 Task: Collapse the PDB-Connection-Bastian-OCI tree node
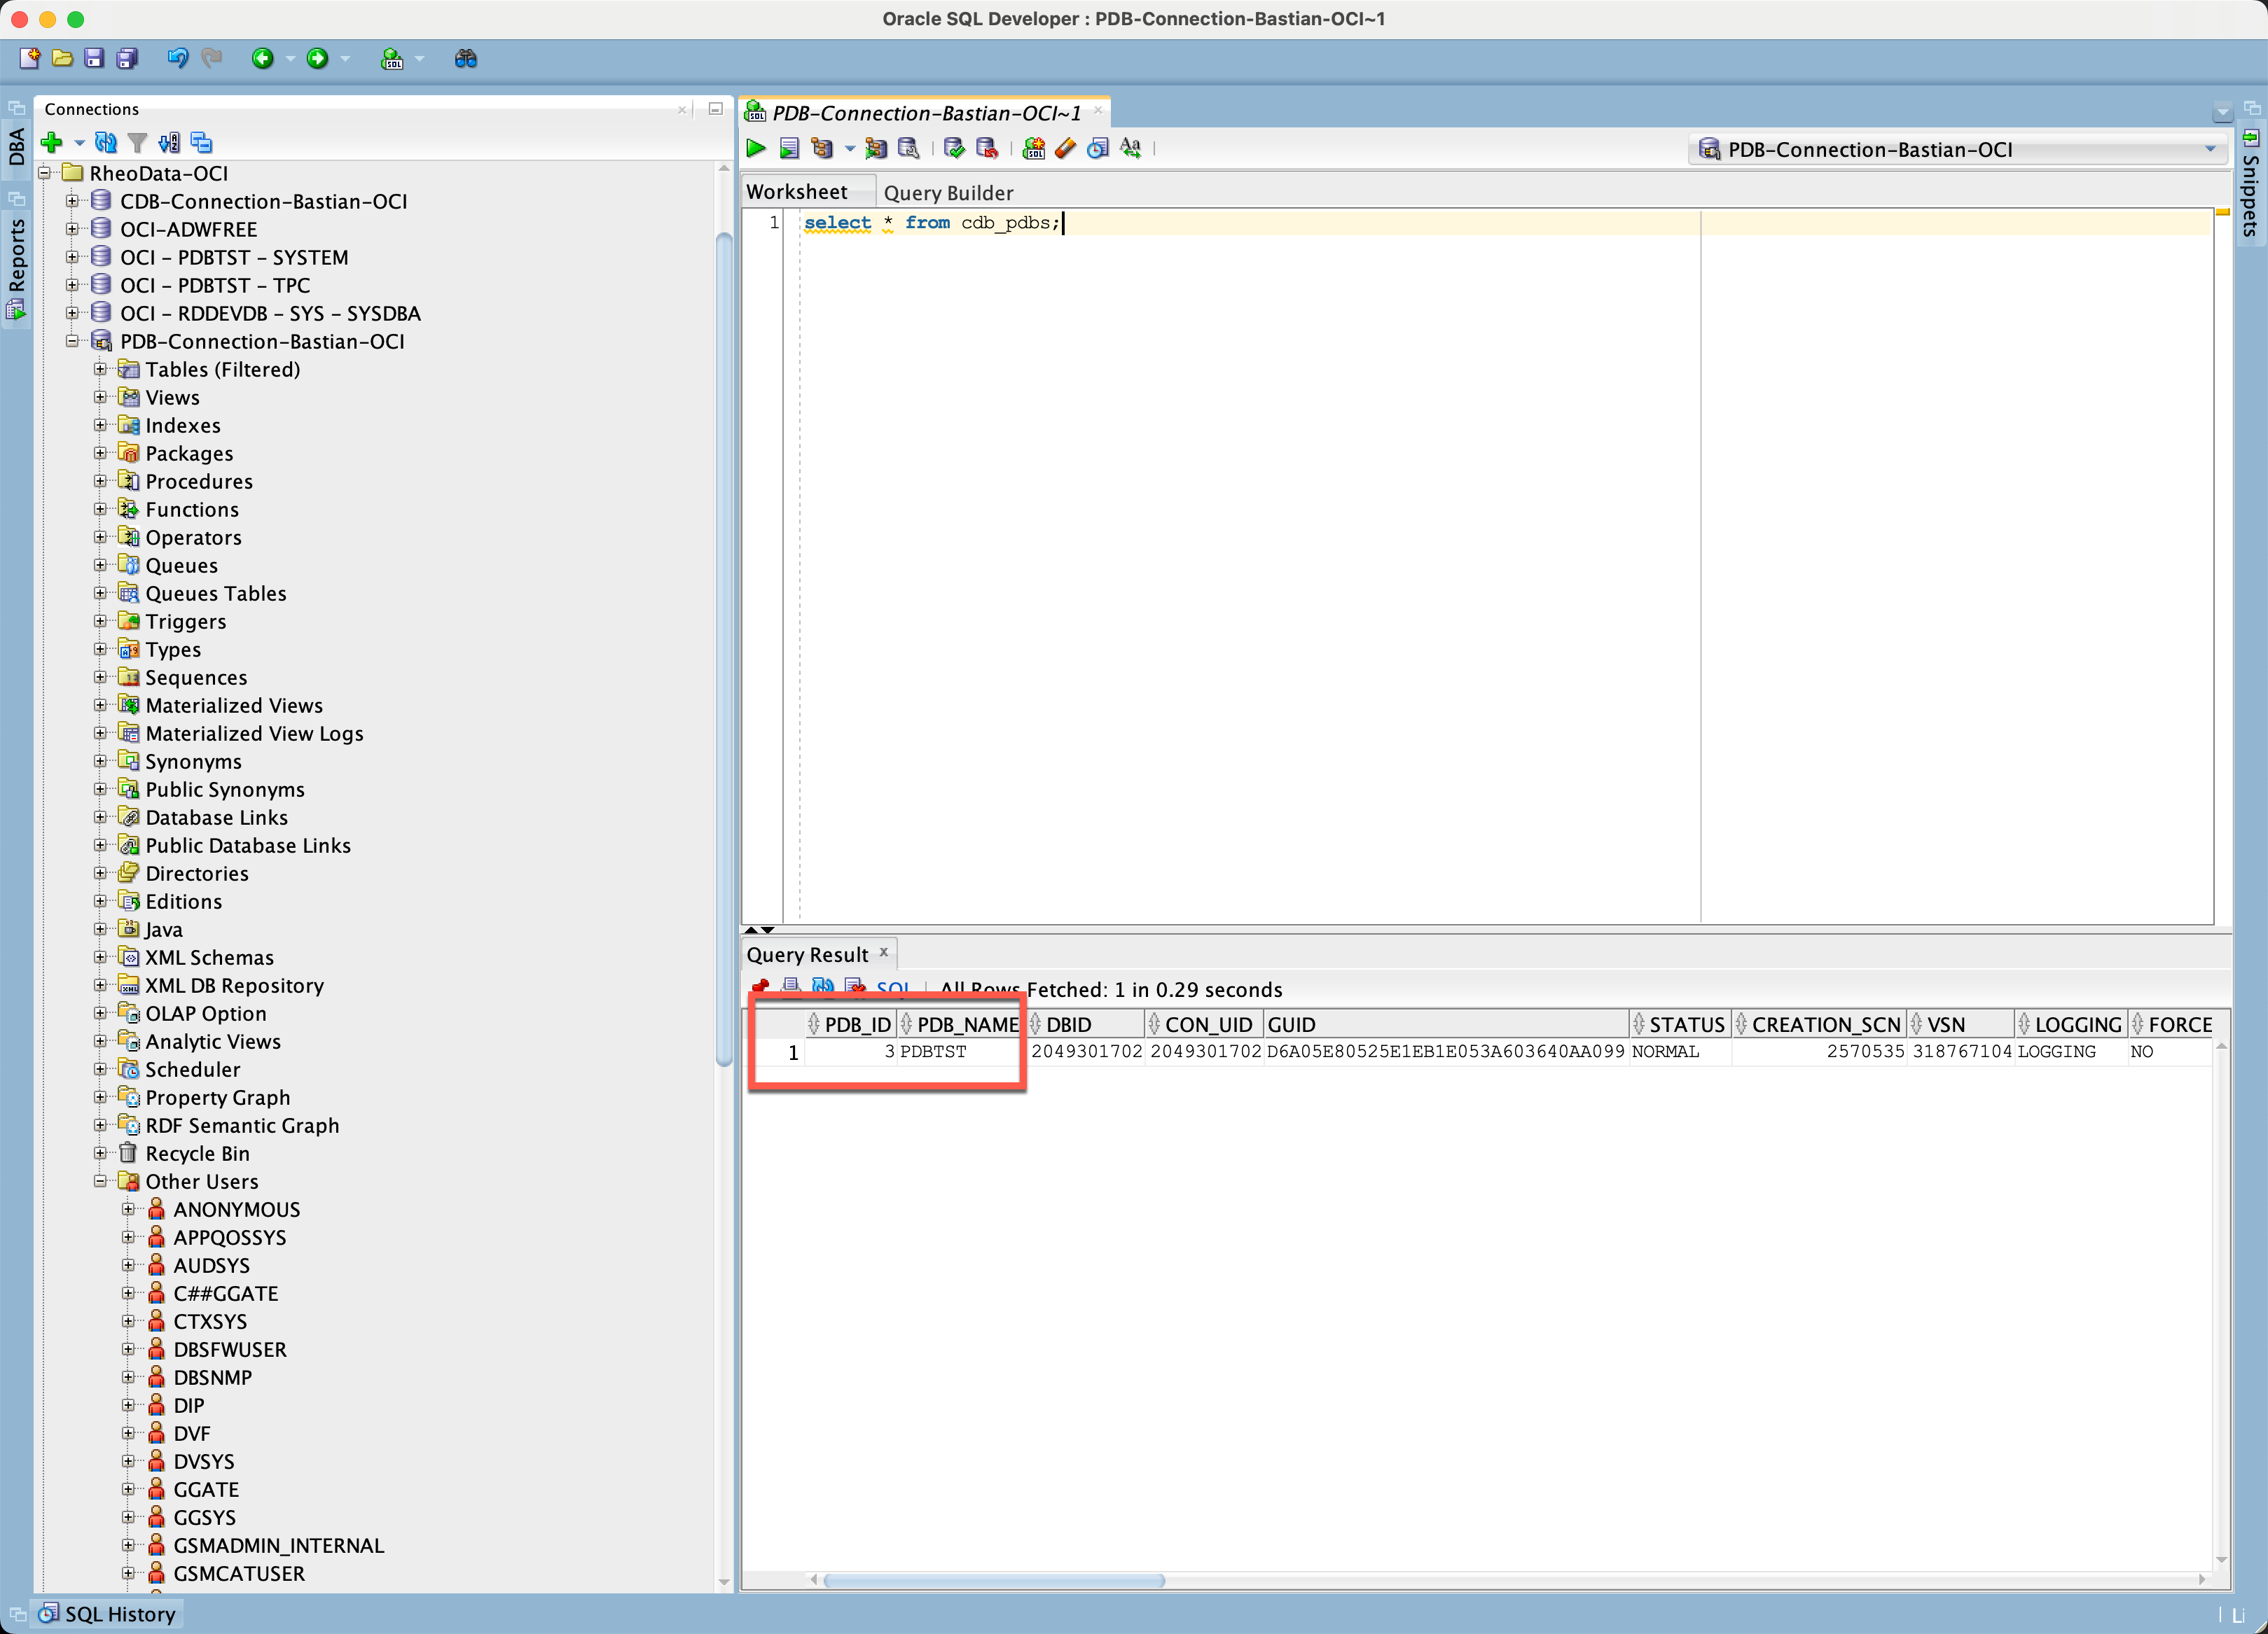[x=72, y=341]
